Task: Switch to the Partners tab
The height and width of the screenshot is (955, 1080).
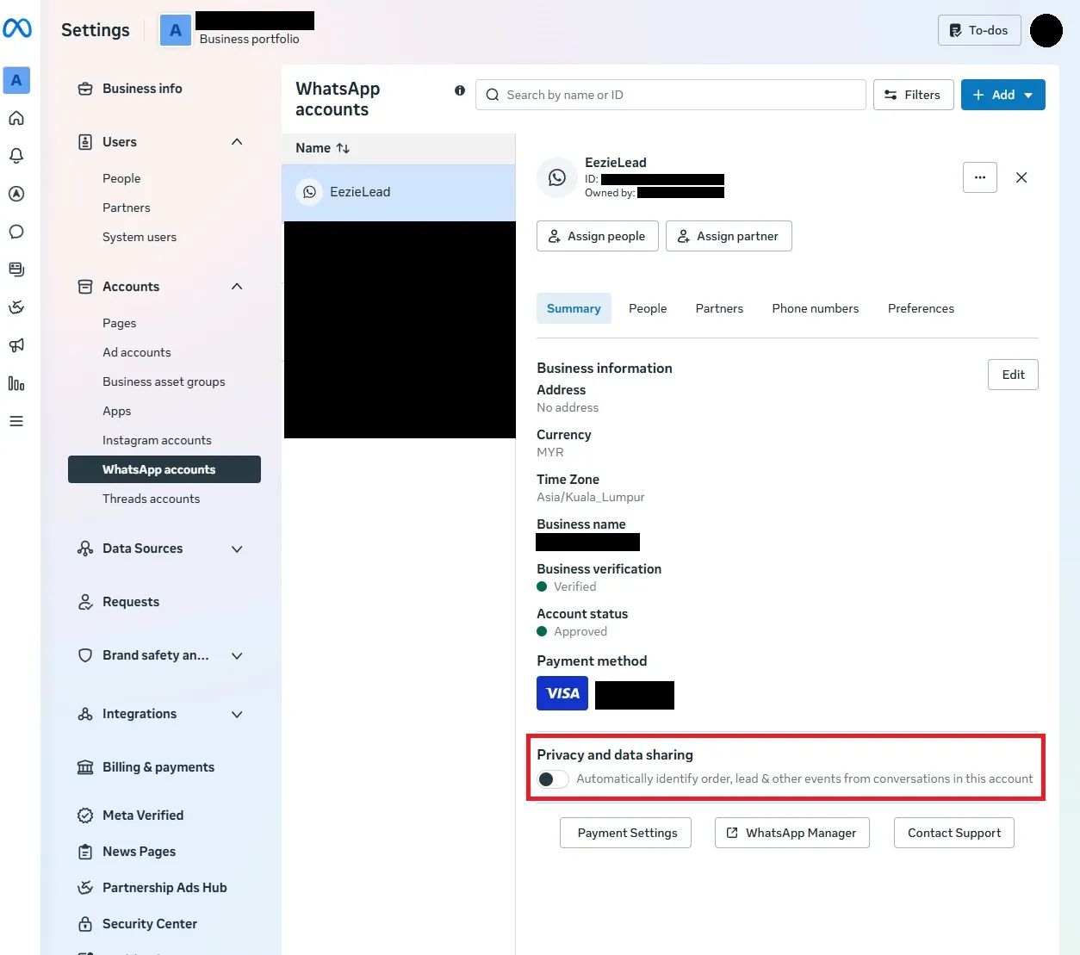Action: [719, 308]
